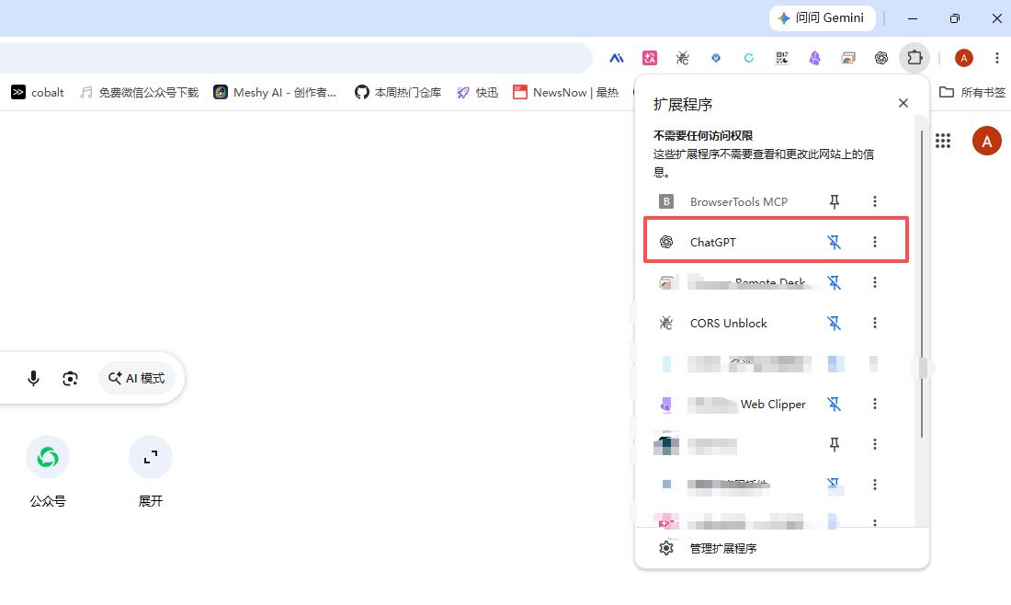Image resolution: width=1011 pixels, height=605 pixels.
Task: Unpin the Web Clipper extension
Action: point(835,405)
